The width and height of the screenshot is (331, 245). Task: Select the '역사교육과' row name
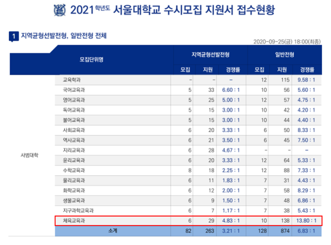coord(74,140)
